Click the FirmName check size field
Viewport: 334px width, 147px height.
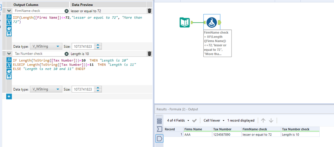[83, 47]
